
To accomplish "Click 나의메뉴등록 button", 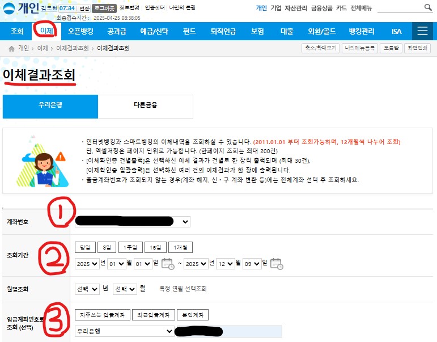I will [x=360, y=48].
